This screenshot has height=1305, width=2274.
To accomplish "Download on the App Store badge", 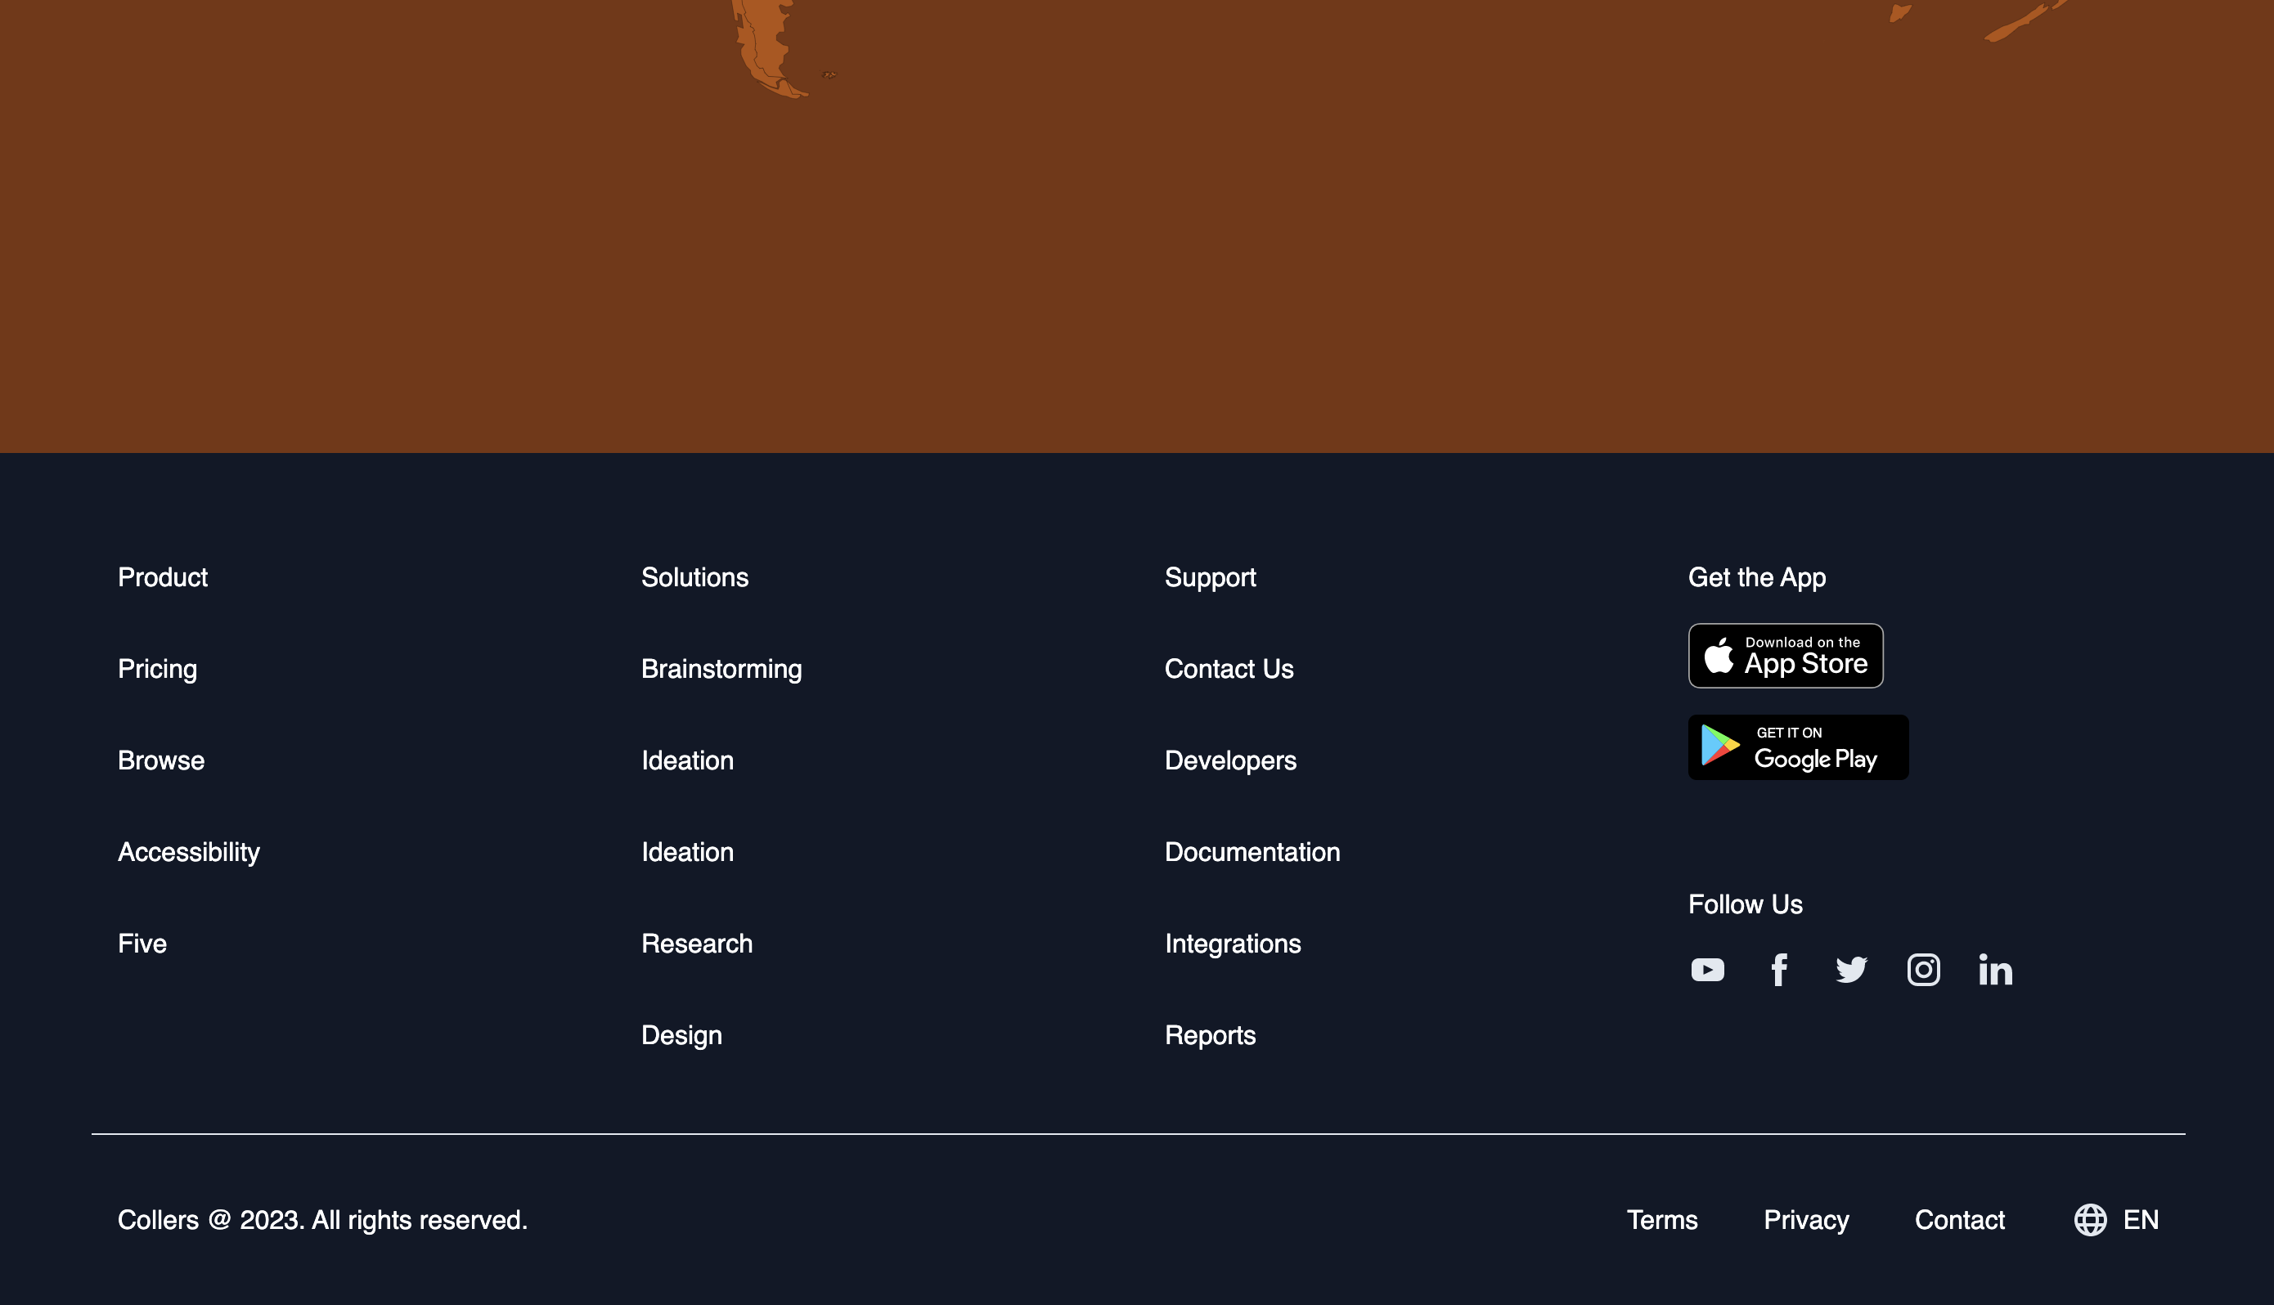I will click(x=1786, y=656).
